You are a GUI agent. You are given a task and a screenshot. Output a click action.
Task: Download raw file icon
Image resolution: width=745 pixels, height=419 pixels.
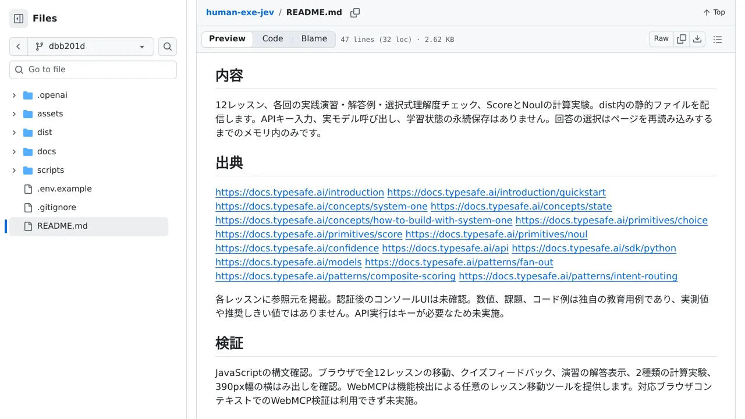point(697,39)
